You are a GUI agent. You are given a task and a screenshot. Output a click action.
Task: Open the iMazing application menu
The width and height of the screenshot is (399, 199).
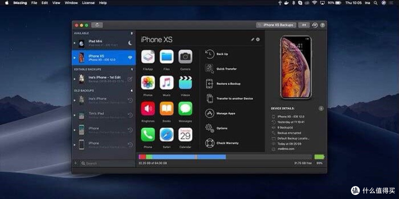tap(20, 3)
